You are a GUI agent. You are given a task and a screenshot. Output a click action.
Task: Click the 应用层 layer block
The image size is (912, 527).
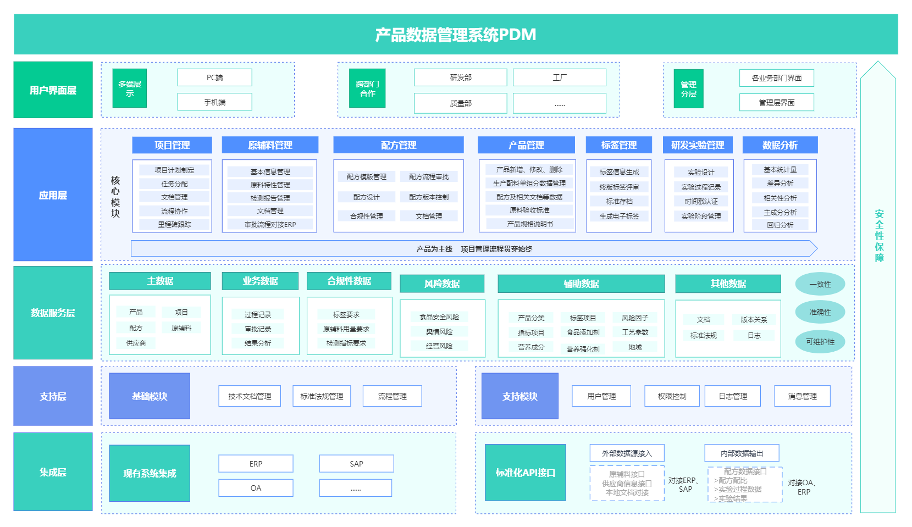(53, 195)
